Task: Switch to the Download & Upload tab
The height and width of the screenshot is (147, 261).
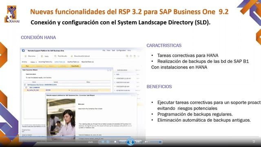Action: pos(80,56)
